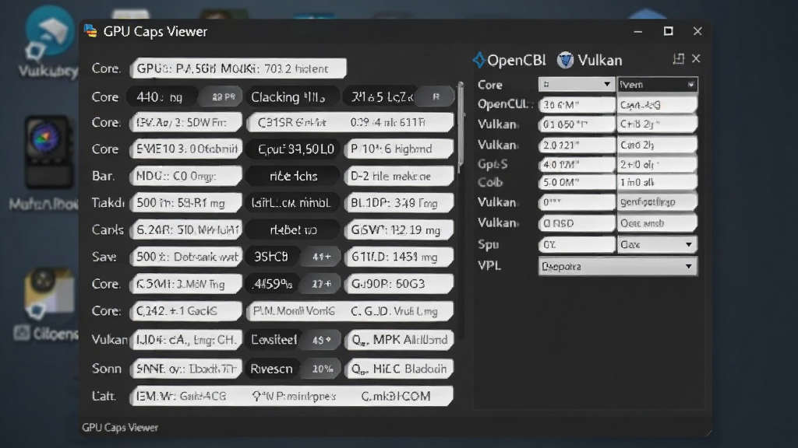Minimize the GPU Caps Viewer window
The image size is (798, 448).
(x=637, y=31)
